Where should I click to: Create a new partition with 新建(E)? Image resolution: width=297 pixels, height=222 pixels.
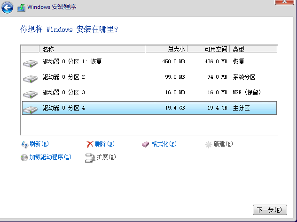tap(223, 144)
